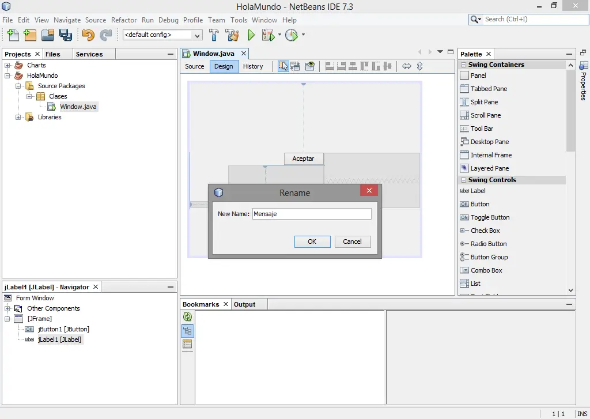
Task: Click inside the New Name text field
Action: coord(311,213)
